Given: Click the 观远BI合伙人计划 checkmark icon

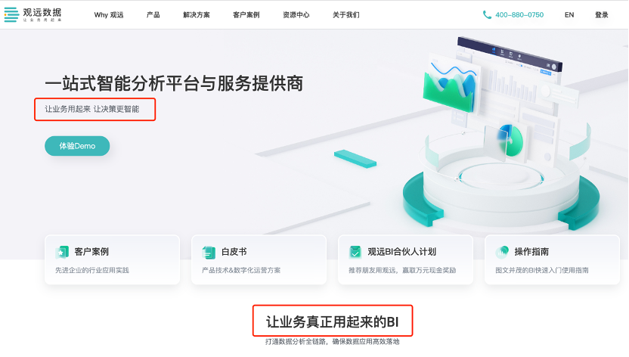Looking at the screenshot, I should pyautogui.click(x=355, y=252).
